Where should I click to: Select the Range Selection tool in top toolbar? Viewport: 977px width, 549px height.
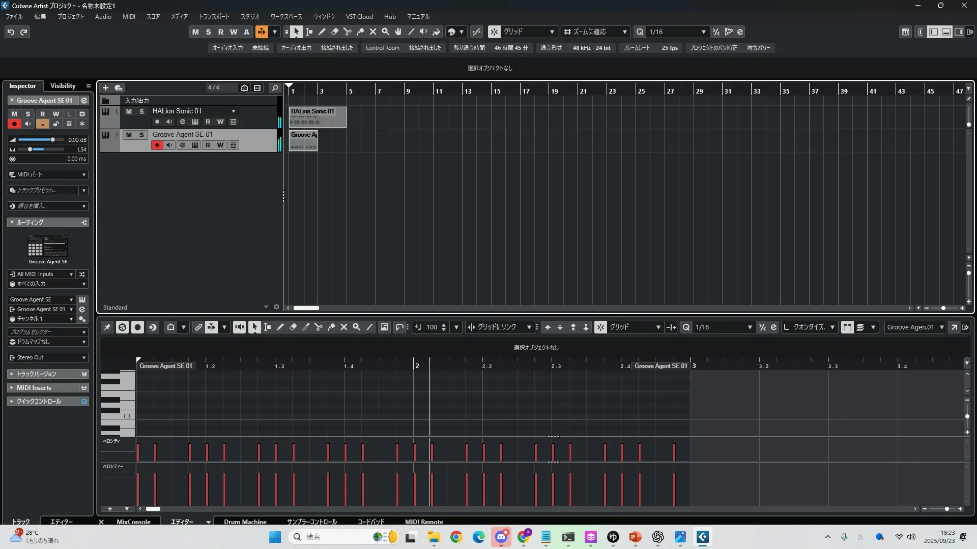coord(309,32)
